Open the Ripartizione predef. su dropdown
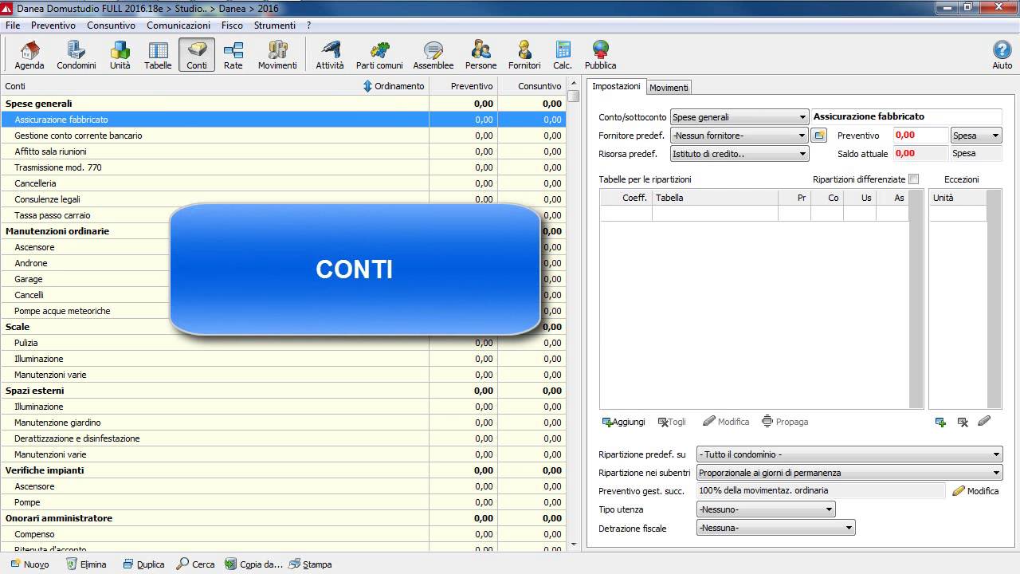1020x574 pixels. click(849, 454)
